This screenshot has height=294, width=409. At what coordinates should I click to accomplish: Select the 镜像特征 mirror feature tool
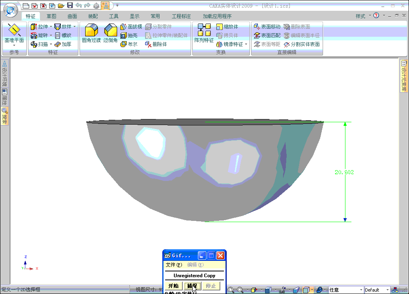[229, 44]
